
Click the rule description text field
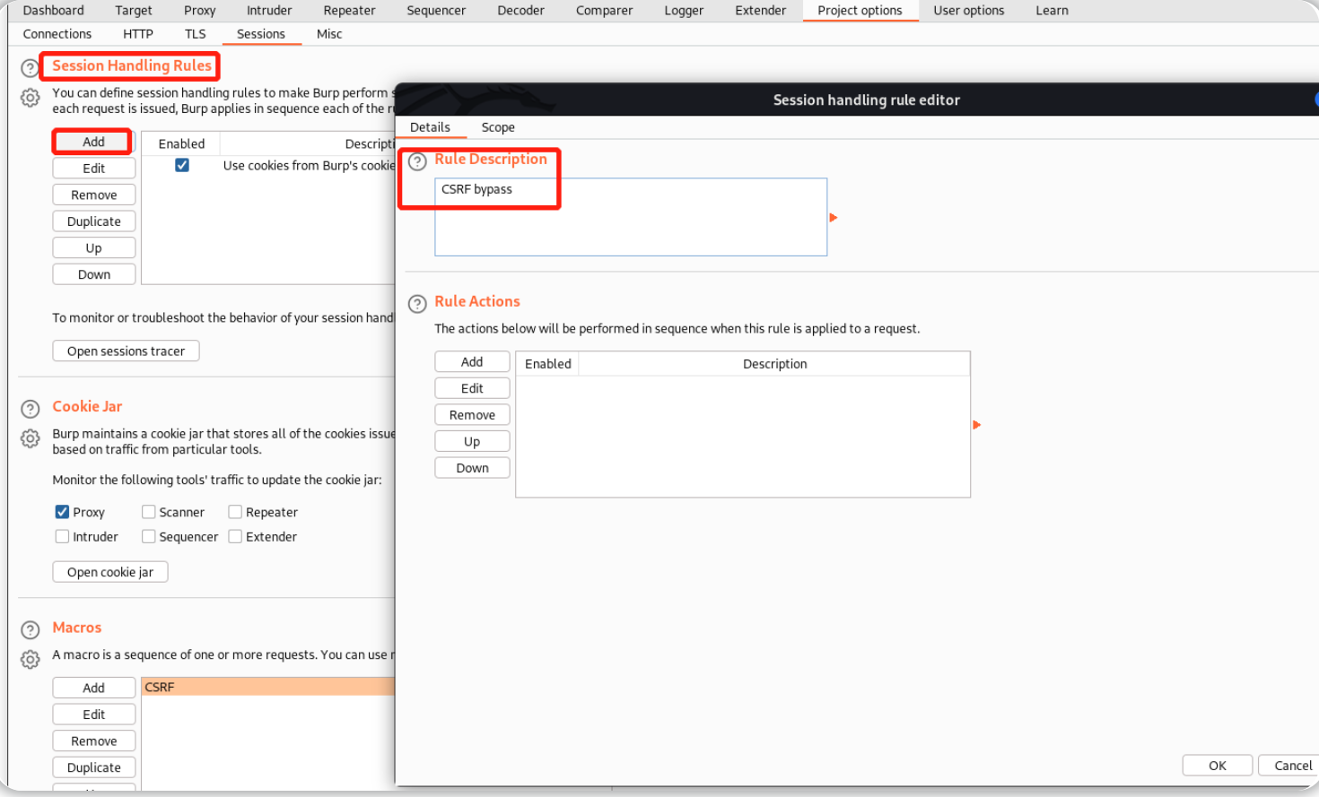click(631, 217)
